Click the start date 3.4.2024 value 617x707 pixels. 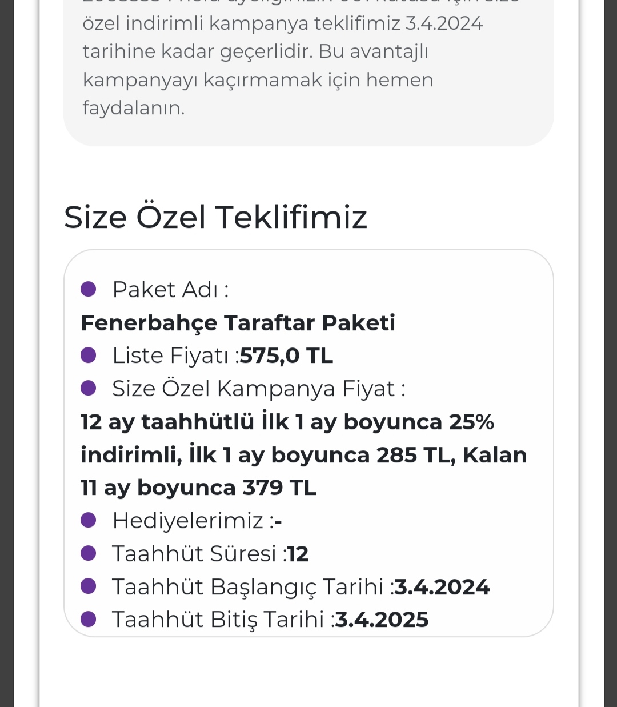[x=442, y=587]
